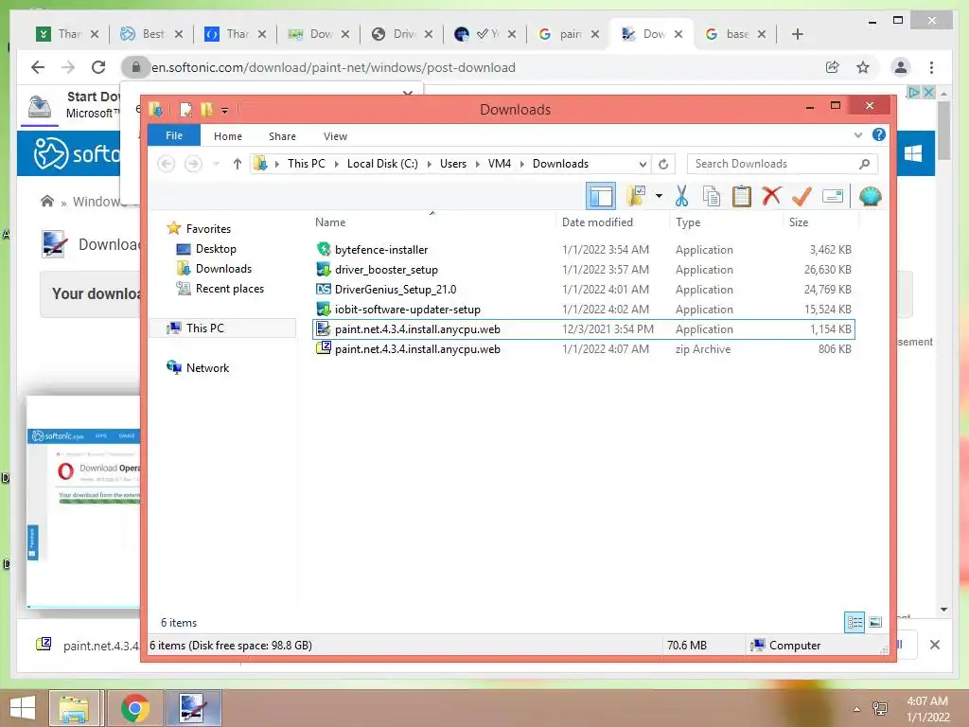Sort by Date modified column header
Image resolution: width=969 pixels, height=727 pixels.
(597, 222)
